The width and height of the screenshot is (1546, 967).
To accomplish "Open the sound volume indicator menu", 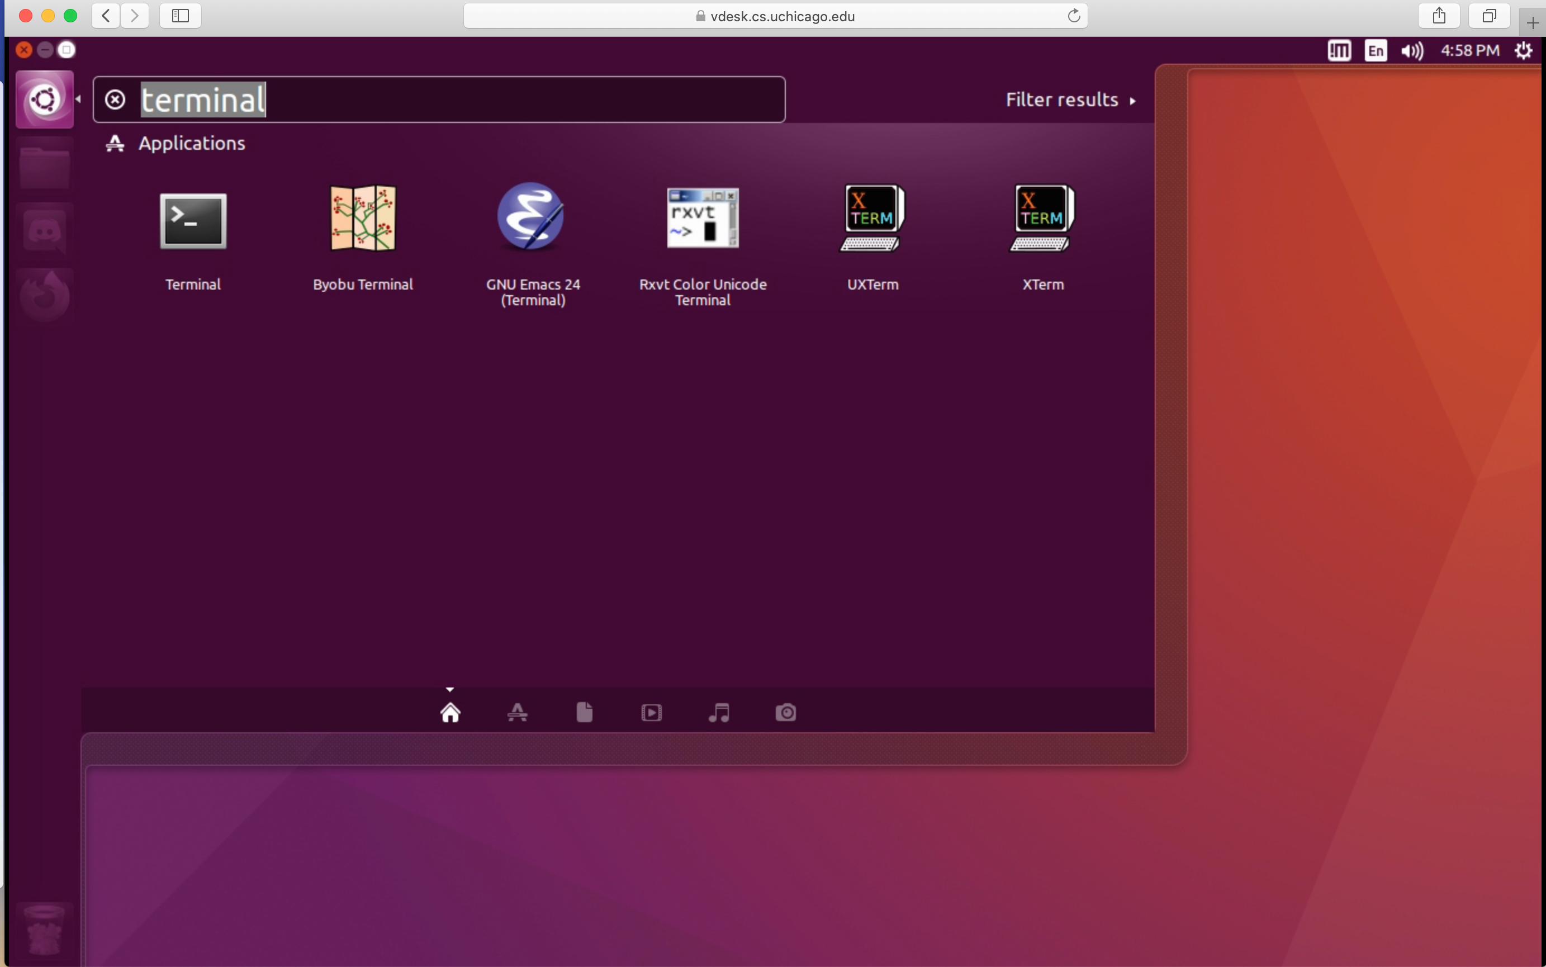I will click(1412, 50).
